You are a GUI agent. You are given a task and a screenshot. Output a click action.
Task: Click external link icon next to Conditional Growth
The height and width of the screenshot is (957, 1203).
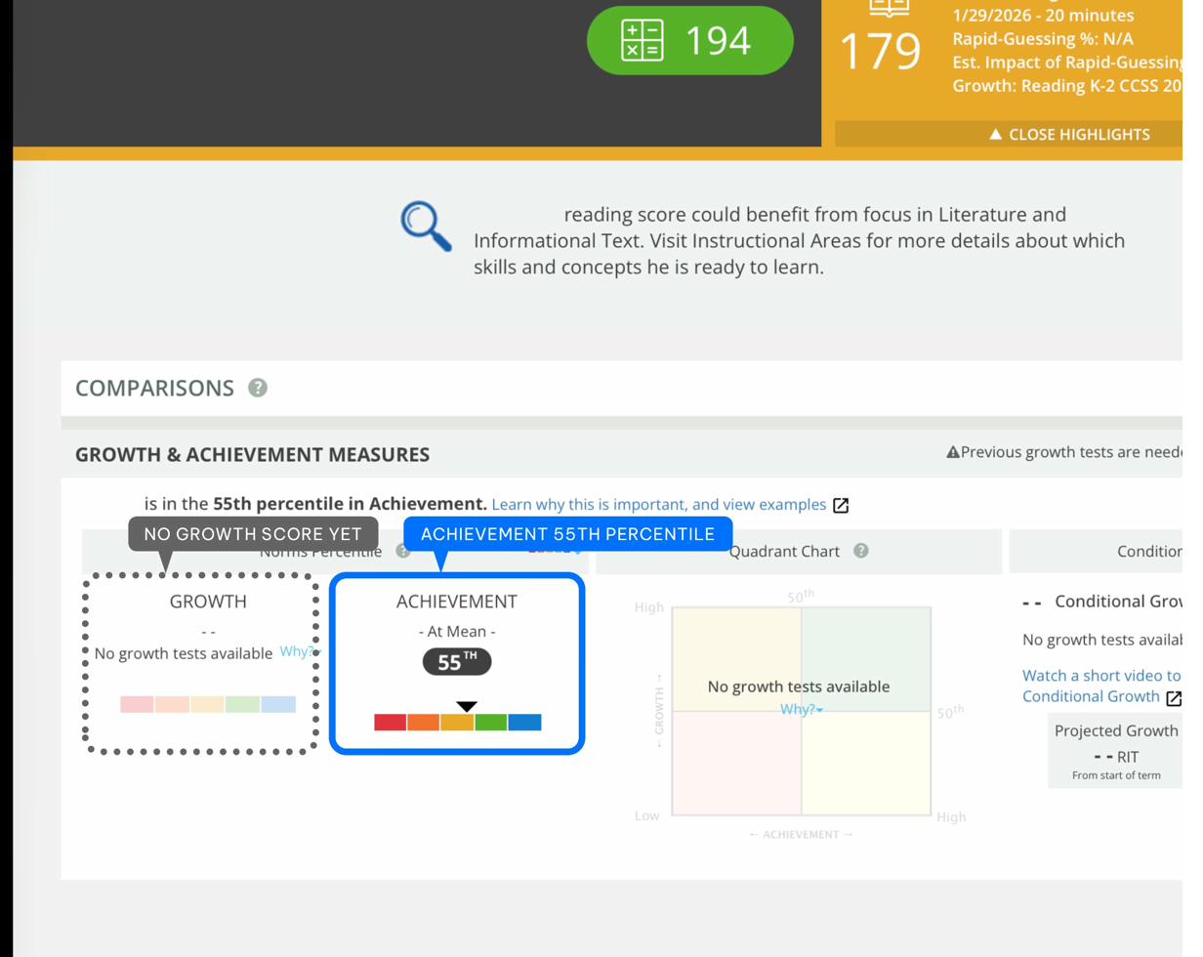(x=1173, y=697)
